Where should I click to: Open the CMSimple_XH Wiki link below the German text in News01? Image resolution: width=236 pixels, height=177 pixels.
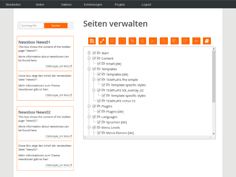point(59,95)
